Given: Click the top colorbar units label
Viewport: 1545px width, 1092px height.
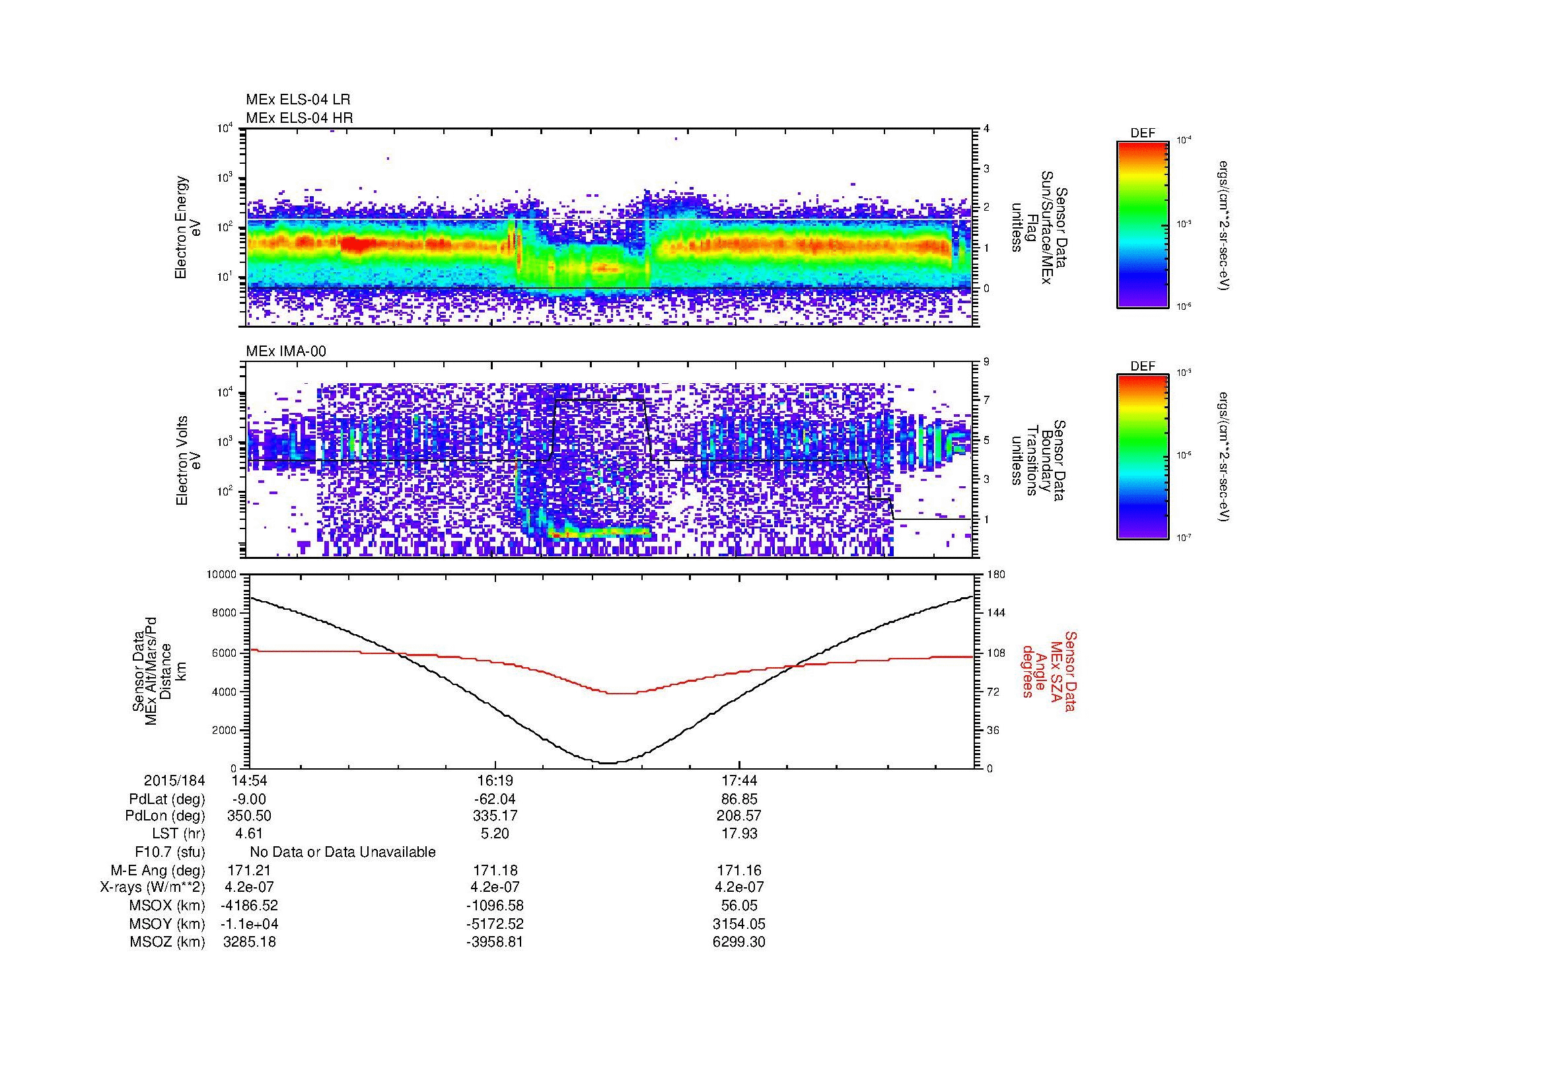Looking at the screenshot, I should 1225,225.
